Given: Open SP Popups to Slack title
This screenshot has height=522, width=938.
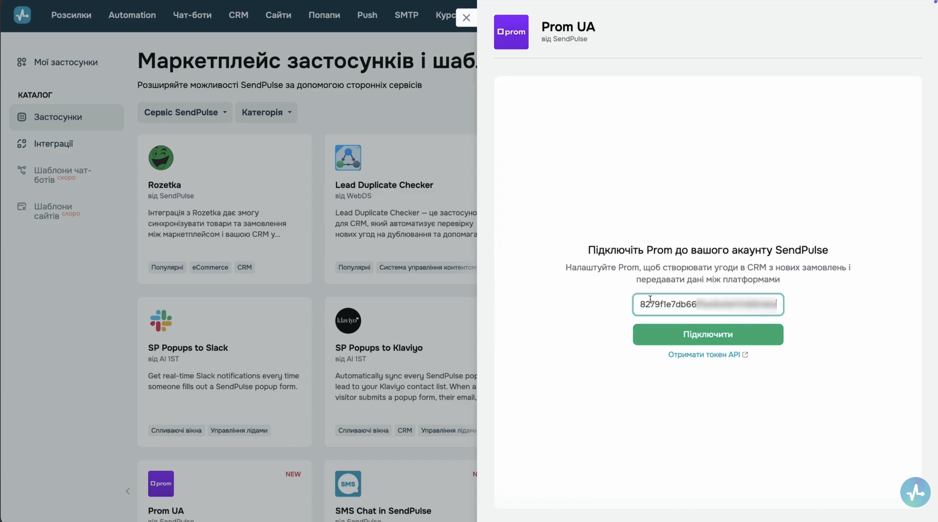Looking at the screenshot, I should click(x=187, y=347).
